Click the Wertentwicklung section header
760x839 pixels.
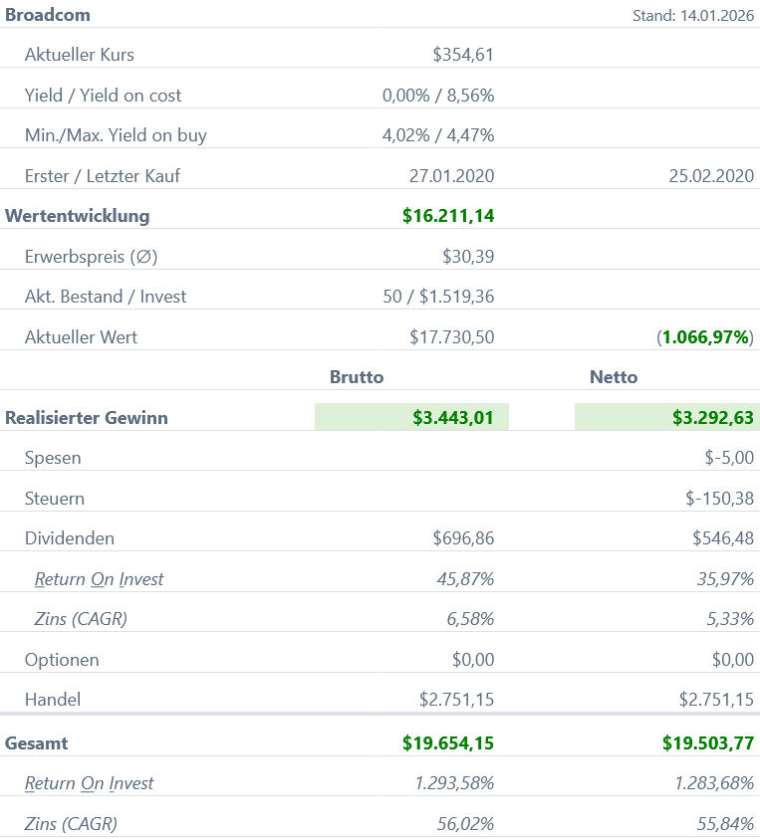[77, 216]
